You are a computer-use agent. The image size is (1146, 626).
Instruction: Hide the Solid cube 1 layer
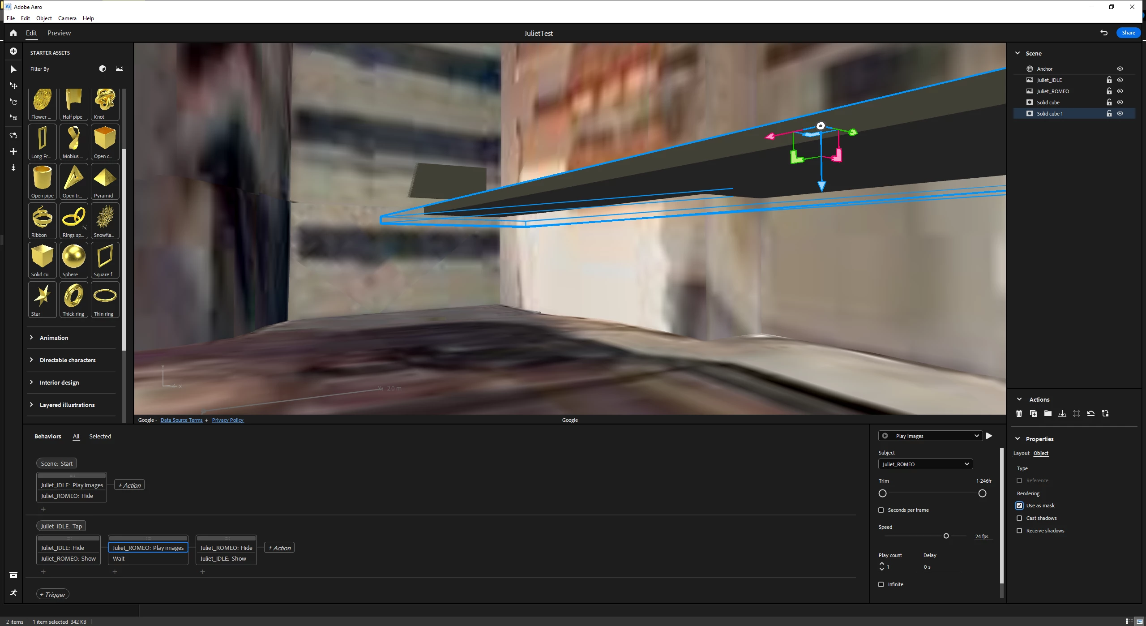pyautogui.click(x=1120, y=113)
